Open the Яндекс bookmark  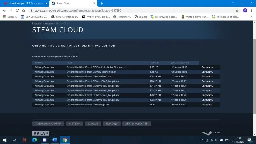point(141,17)
